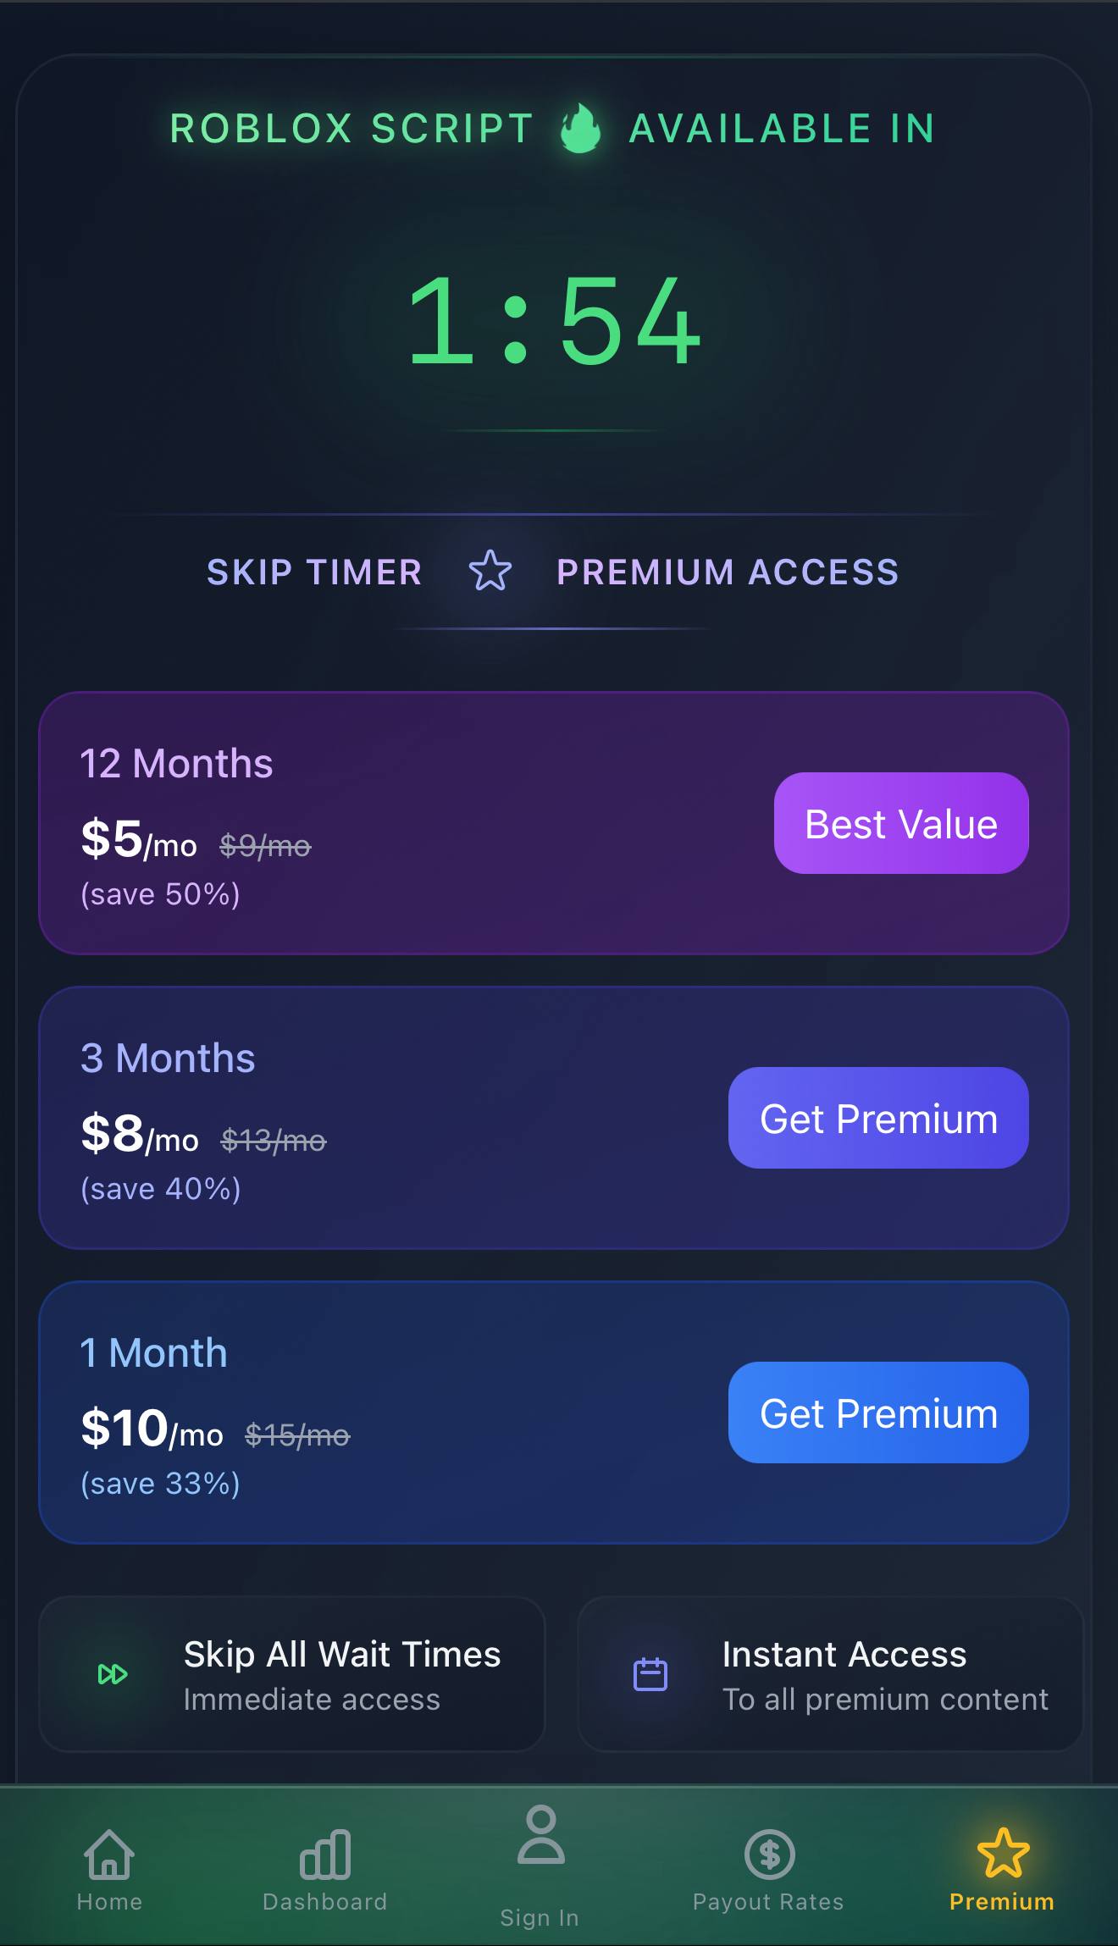
Task: Open Payout Rates dollar icon
Action: tap(769, 1855)
